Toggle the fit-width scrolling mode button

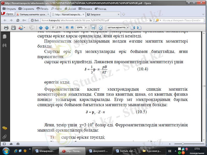click(93, 28)
